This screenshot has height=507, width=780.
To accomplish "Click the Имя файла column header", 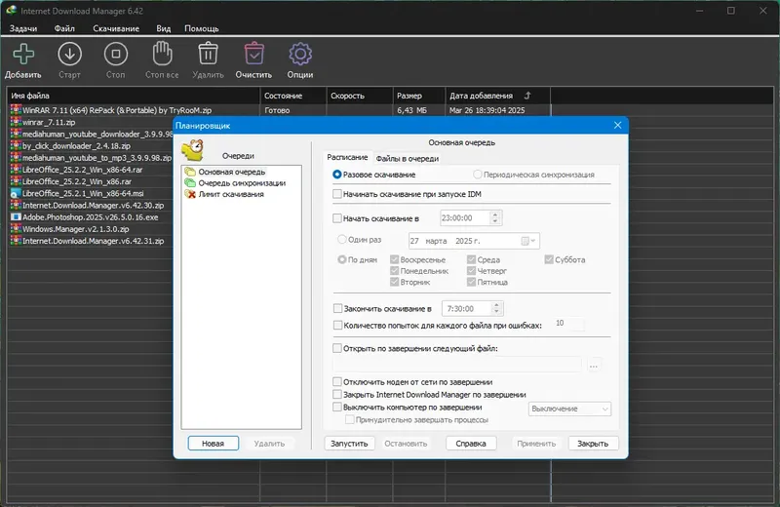I will coord(134,96).
